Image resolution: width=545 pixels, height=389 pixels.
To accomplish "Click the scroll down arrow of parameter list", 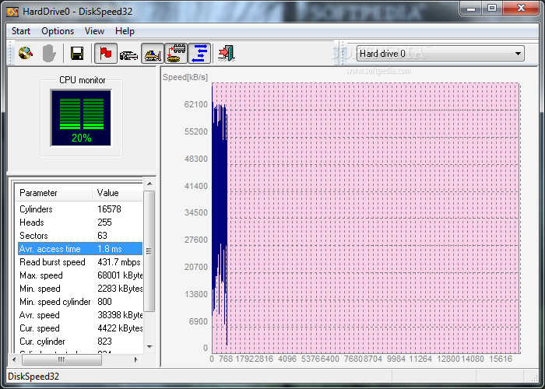I will [149, 347].
